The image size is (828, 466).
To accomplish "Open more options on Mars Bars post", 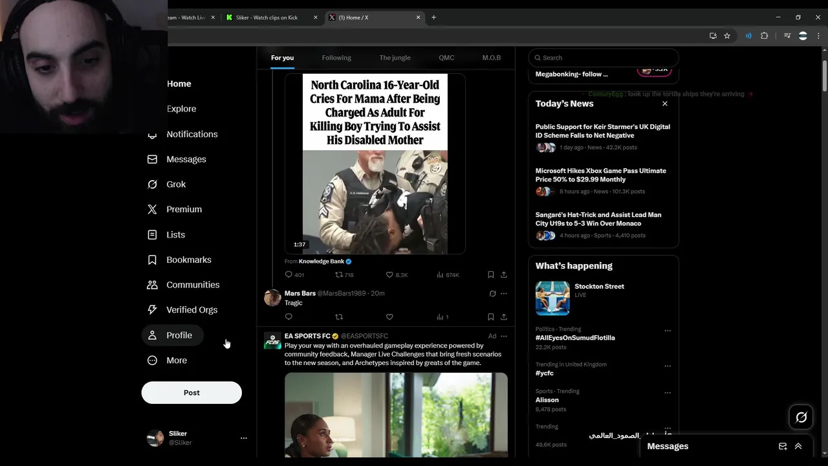I will pyautogui.click(x=504, y=293).
